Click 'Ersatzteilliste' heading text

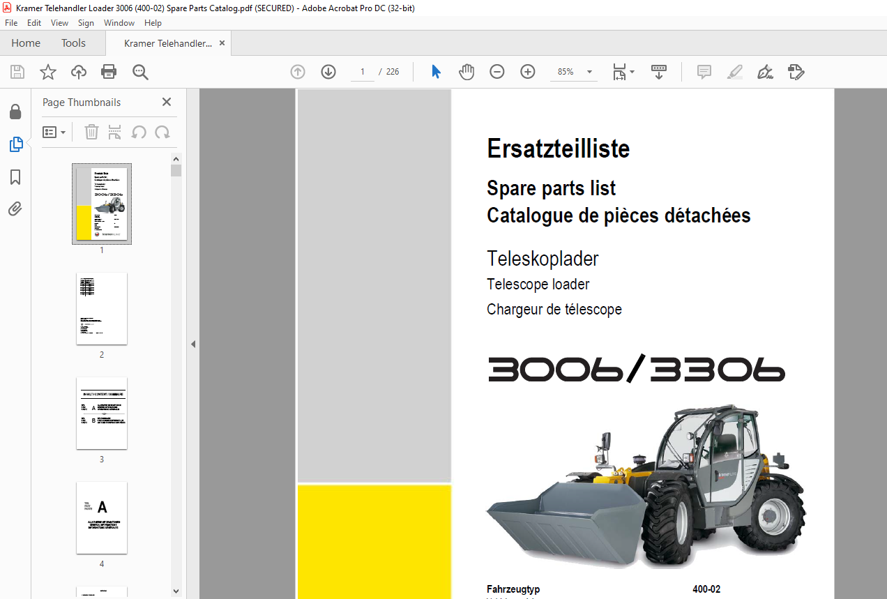tap(559, 149)
